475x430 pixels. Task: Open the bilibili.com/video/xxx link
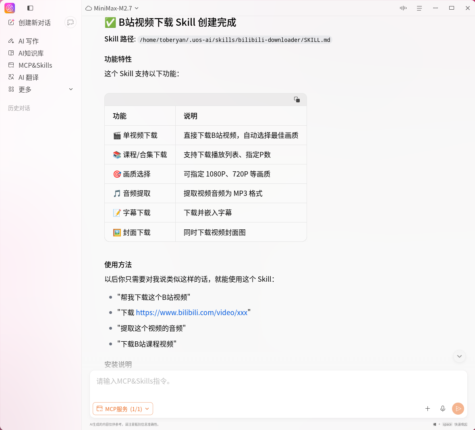192,312
